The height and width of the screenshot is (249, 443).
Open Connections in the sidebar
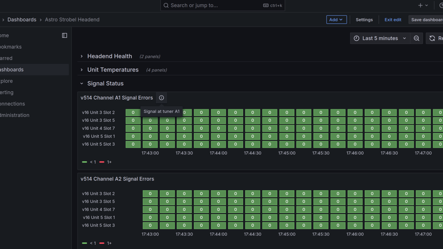pos(12,104)
